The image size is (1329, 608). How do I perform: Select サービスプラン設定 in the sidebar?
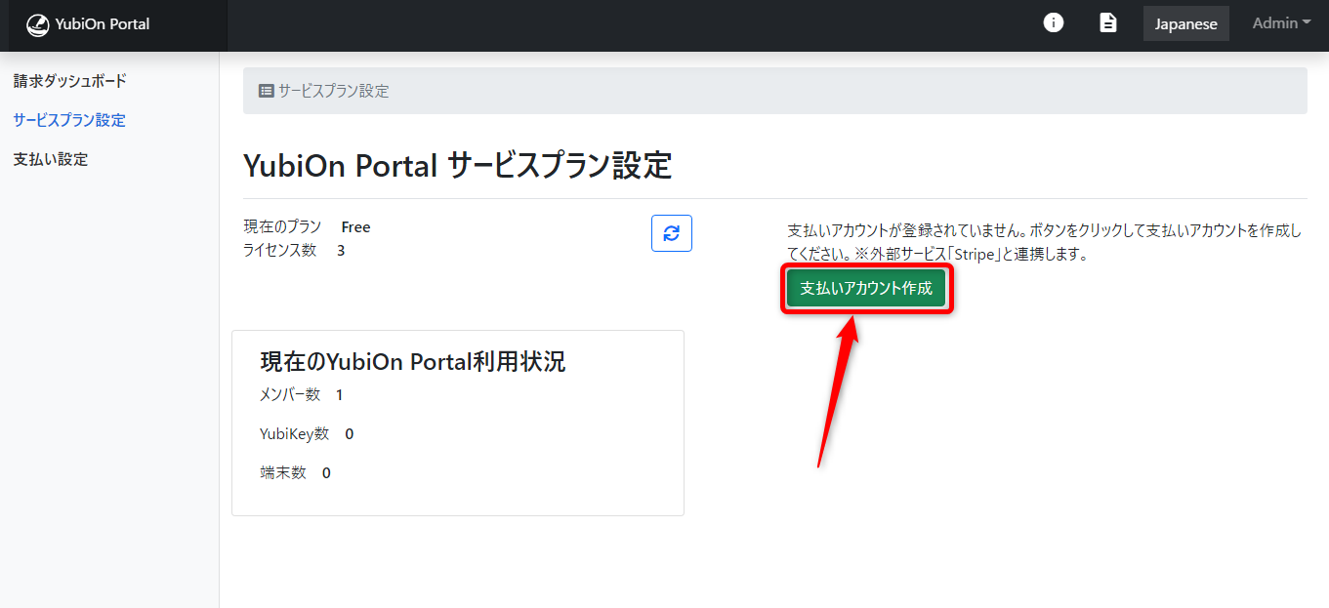tap(69, 120)
